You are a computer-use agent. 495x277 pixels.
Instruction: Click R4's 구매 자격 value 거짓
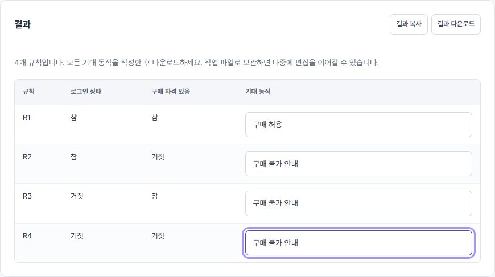(158, 235)
